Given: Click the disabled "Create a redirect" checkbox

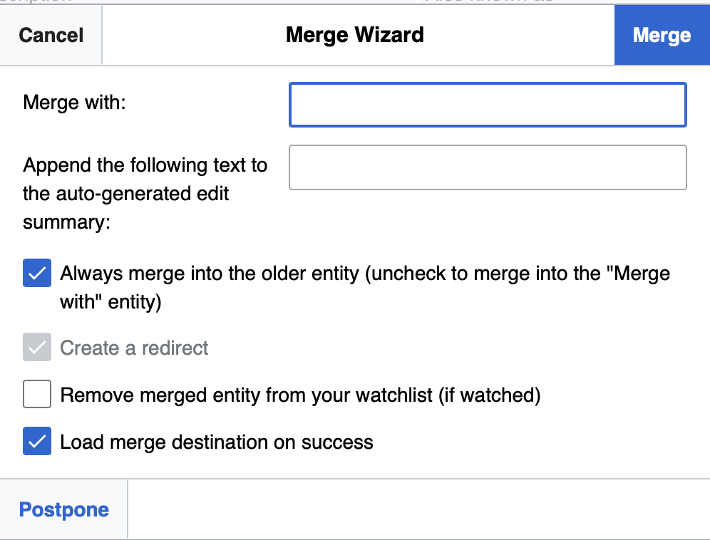Looking at the screenshot, I should (37, 348).
